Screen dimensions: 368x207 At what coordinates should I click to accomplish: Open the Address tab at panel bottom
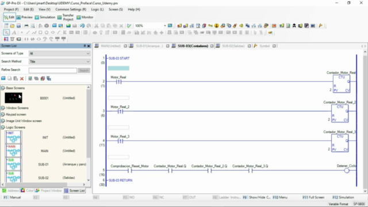tap(10, 190)
